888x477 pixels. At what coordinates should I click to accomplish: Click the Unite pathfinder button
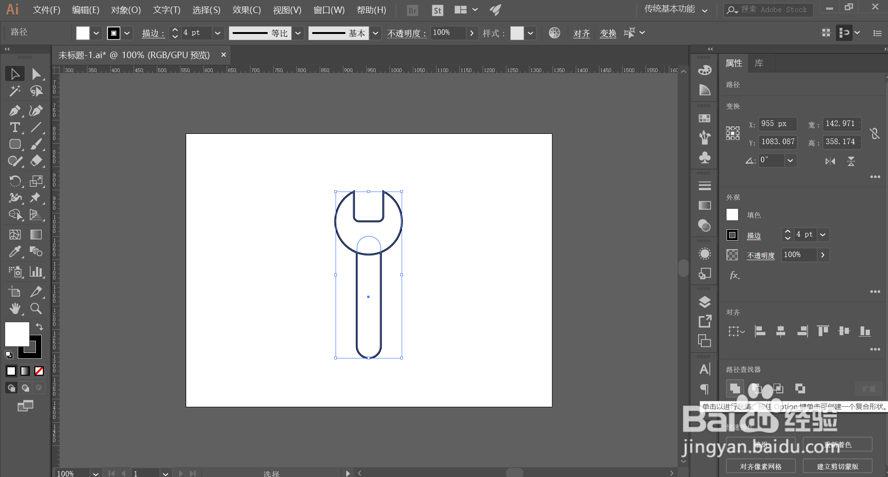coord(735,388)
